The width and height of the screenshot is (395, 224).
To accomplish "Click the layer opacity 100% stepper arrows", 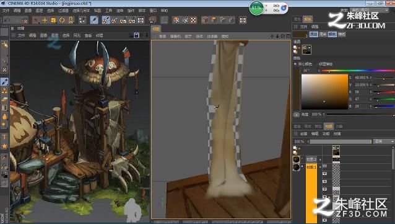I will [x=308, y=141].
